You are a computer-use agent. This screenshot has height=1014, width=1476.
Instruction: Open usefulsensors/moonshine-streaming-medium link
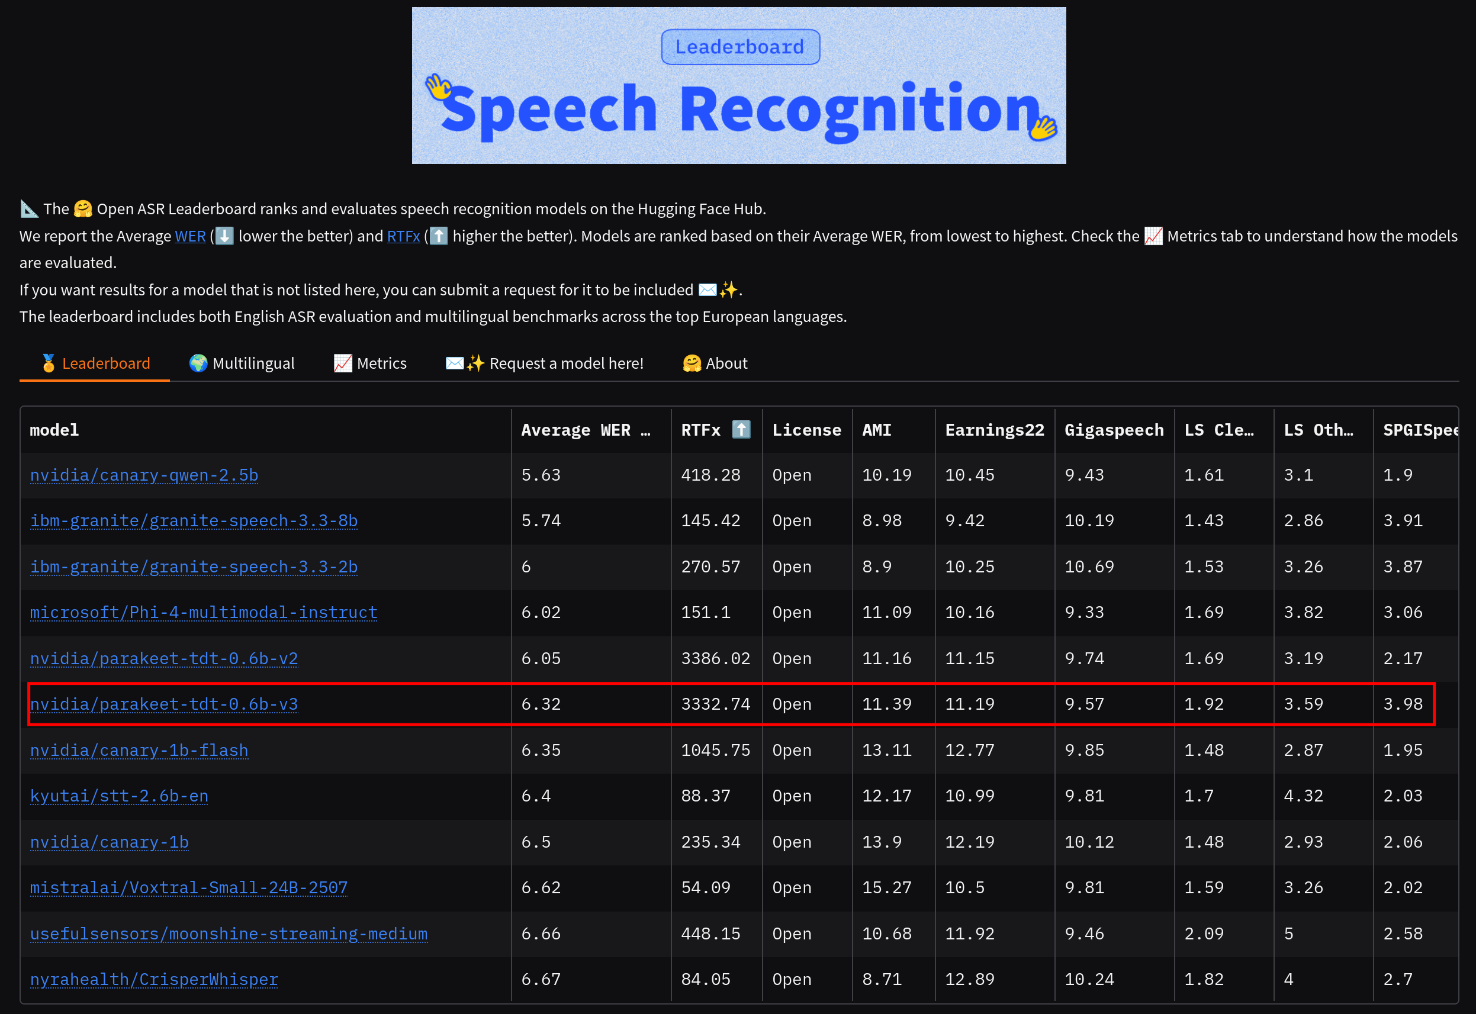point(229,934)
